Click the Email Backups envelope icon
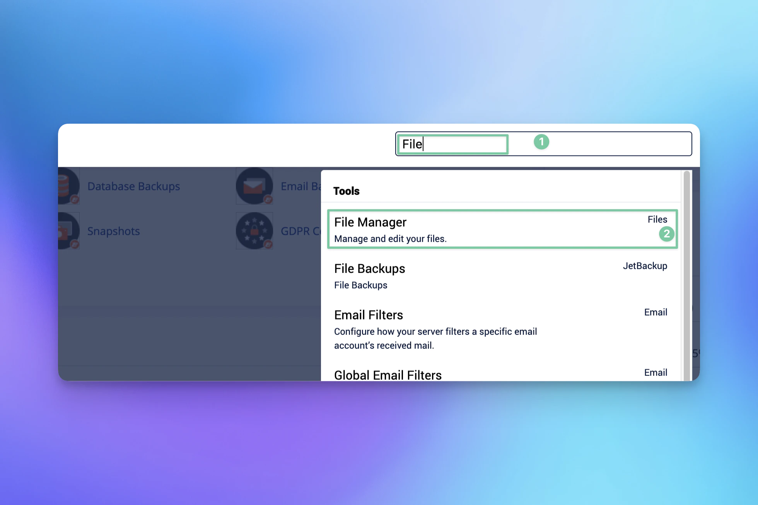Viewport: 758px width, 505px height. pos(254,186)
